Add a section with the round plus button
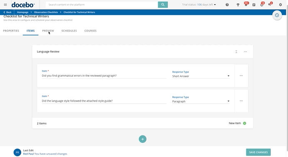 (x=142, y=139)
